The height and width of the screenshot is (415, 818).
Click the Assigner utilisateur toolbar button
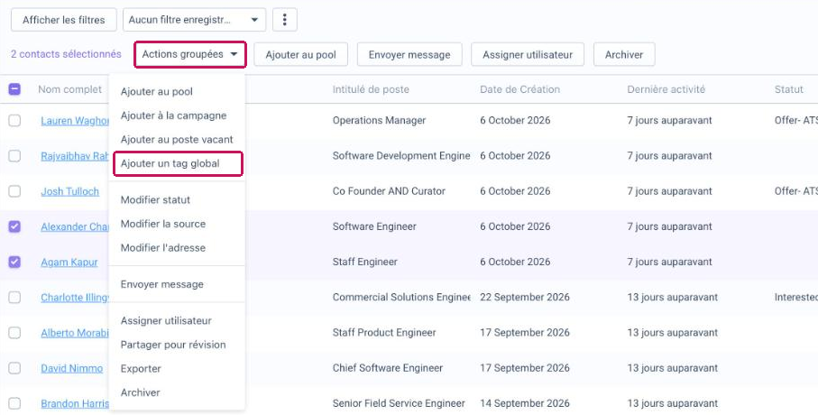528,54
